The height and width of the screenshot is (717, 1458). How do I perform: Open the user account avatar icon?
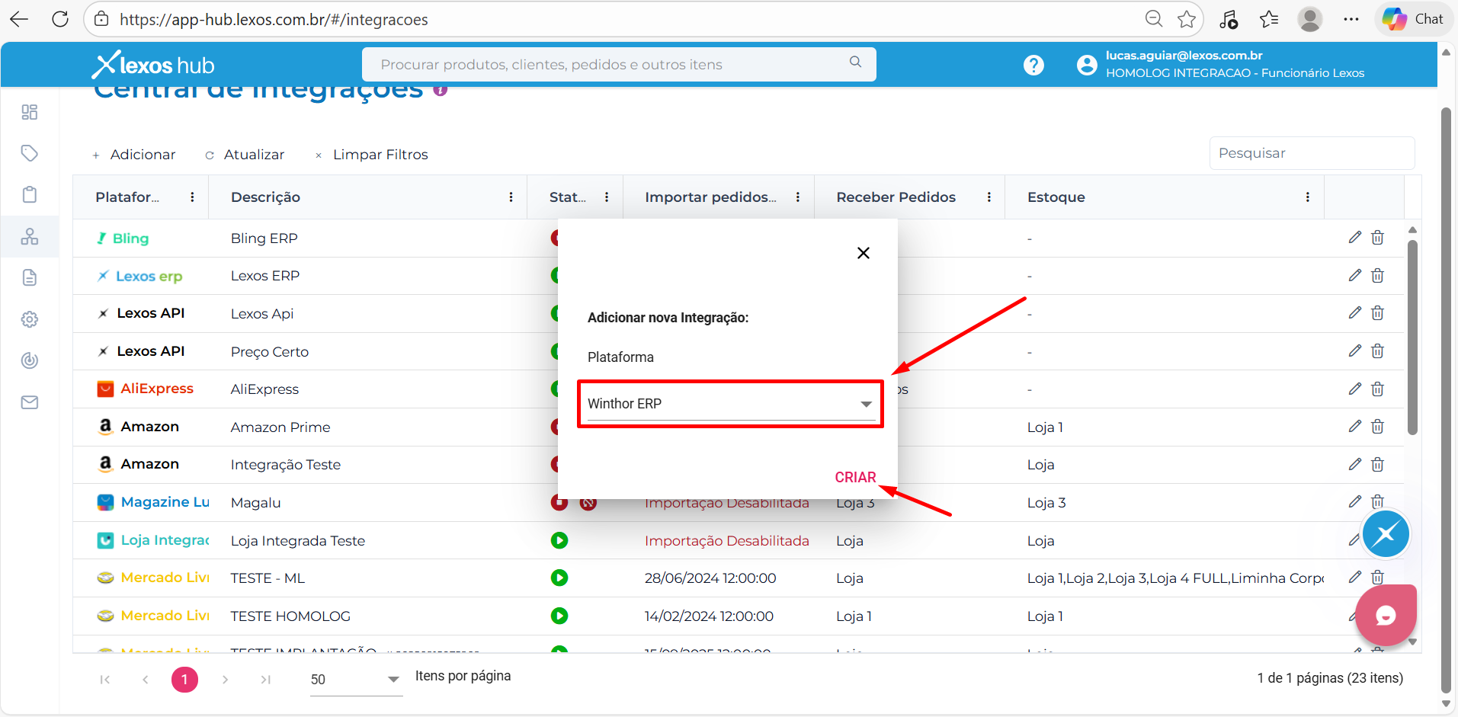tap(1087, 65)
